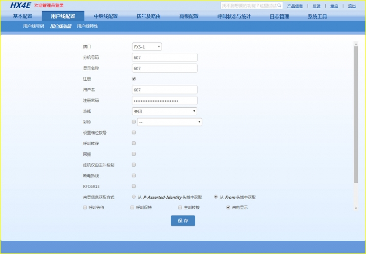Screen dimensions: 366x254
Task: Open the 产品信息 link
Action: point(295,6)
